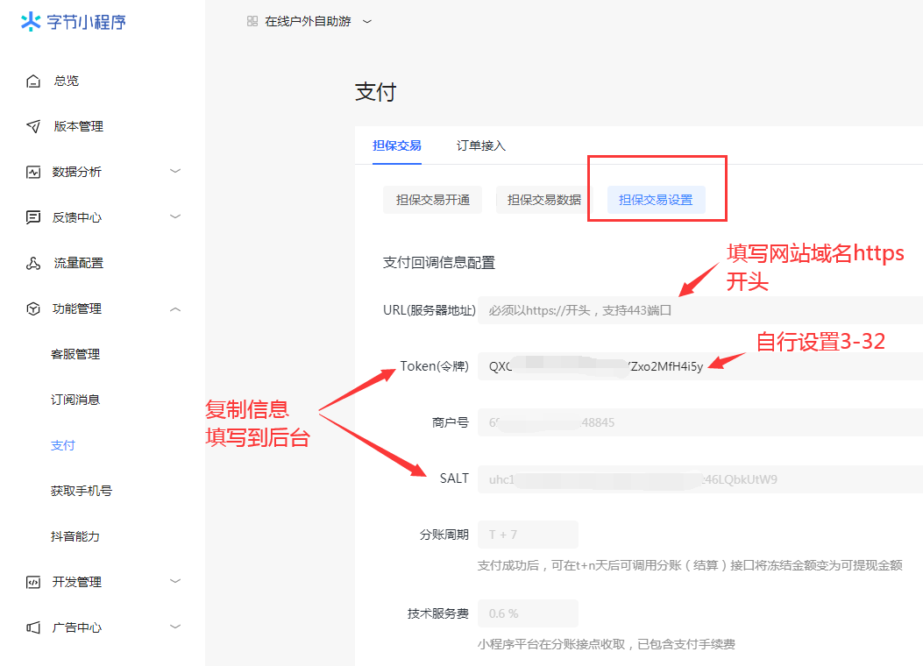Click the 功能管理 cube icon

(33, 308)
